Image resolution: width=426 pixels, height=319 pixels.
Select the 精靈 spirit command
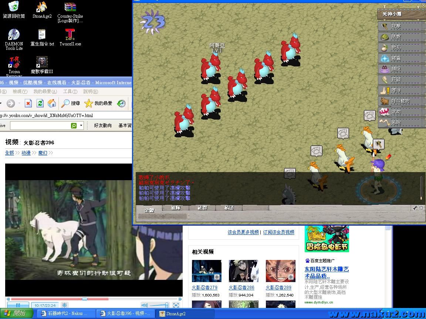(x=400, y=58)
